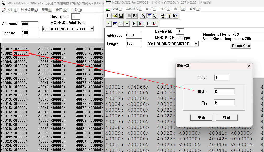Expand the ModScan MODBUS Point Type dropdown
Image resolution: width=264 pixels, height=152 pixels.
pos(196,44)
